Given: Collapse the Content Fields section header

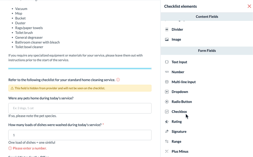Looking at the screenshot, I should click(207, 16).
